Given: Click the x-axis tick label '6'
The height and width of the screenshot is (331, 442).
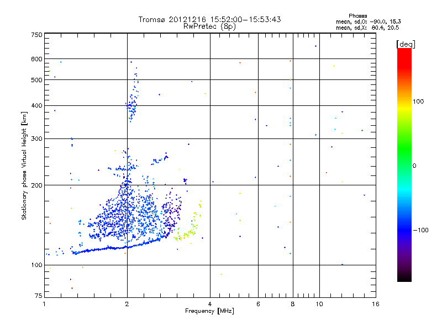Looking at the screenshot, I should tap(258, 304).
